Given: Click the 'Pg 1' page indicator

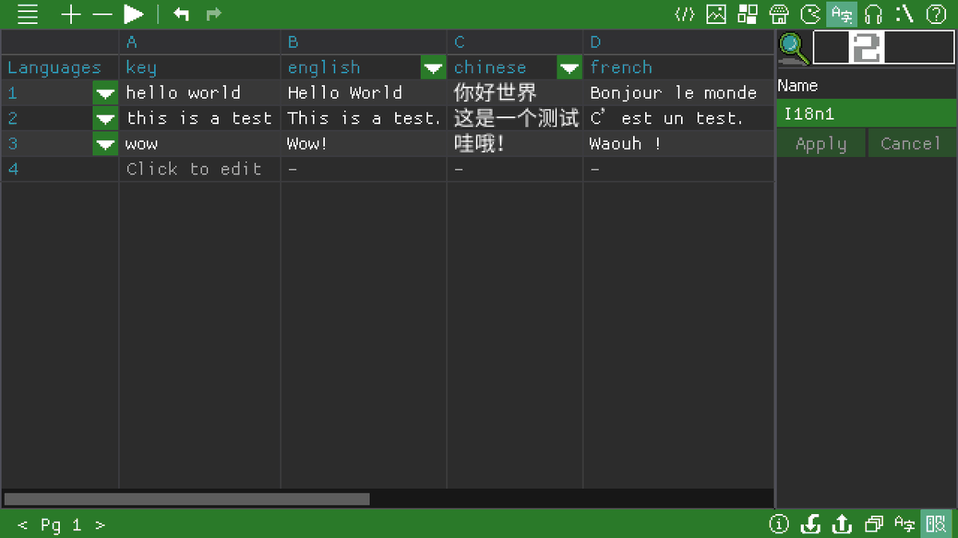Looking at the screenshot, I should tap(61, 524).
